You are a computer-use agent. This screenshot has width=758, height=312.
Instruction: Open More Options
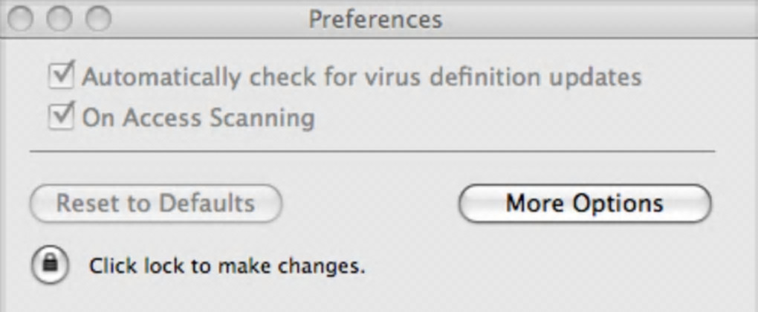pyautogui.click(x=585, y=204)
